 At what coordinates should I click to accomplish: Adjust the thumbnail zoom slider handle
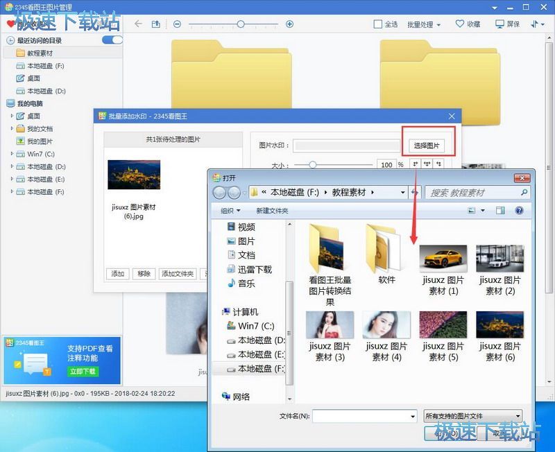pyautogui.click(x=241, y=24)
